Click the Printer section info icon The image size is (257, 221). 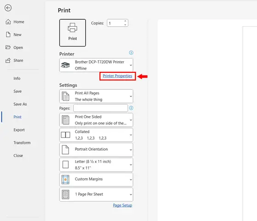(x=131, y=52)
